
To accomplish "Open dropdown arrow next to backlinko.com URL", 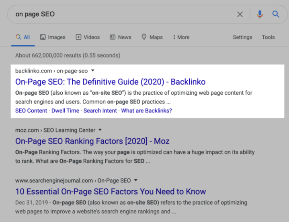I will [93, 71].
